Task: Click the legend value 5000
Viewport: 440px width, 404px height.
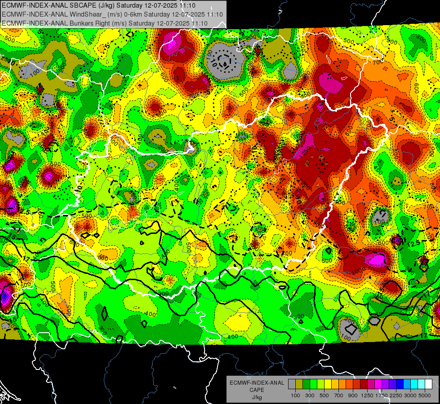Action: click(425, 395)
